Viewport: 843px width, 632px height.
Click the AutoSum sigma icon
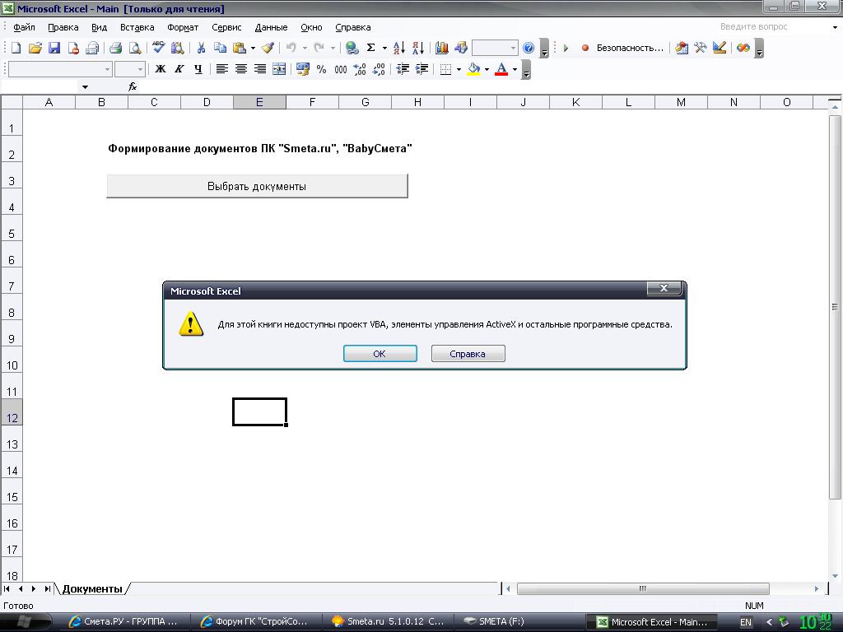pos(371,48)
